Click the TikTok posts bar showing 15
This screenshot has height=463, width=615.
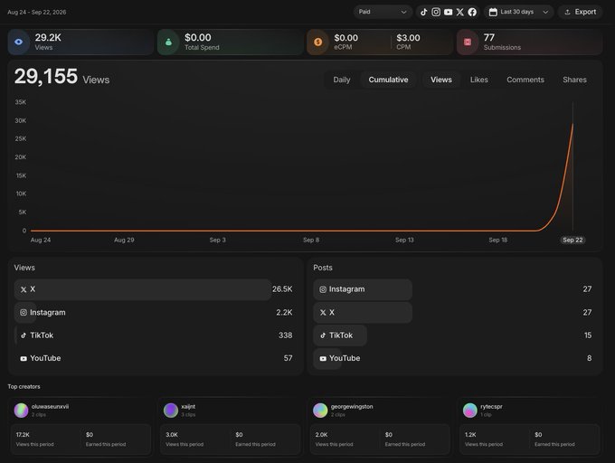[340, 335]
